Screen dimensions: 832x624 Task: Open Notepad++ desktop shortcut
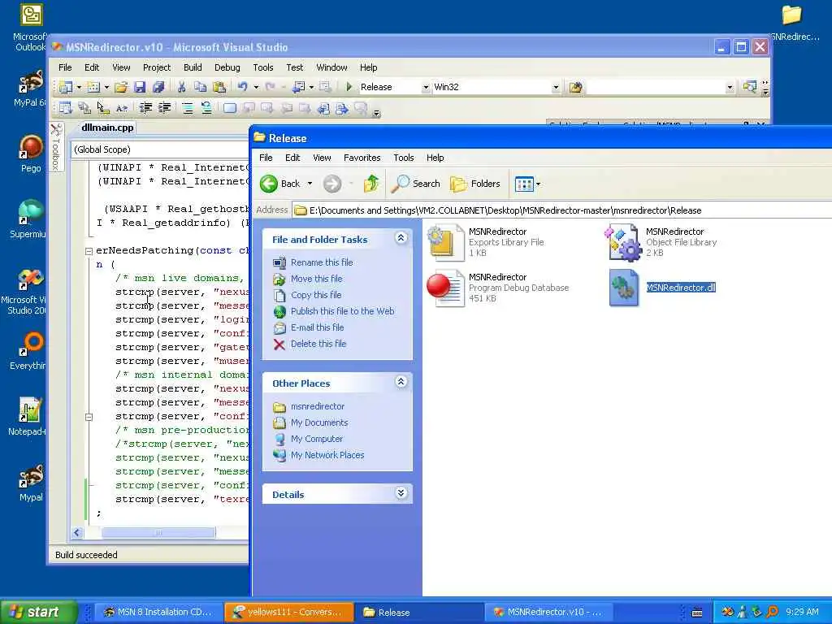coord(31,416)
